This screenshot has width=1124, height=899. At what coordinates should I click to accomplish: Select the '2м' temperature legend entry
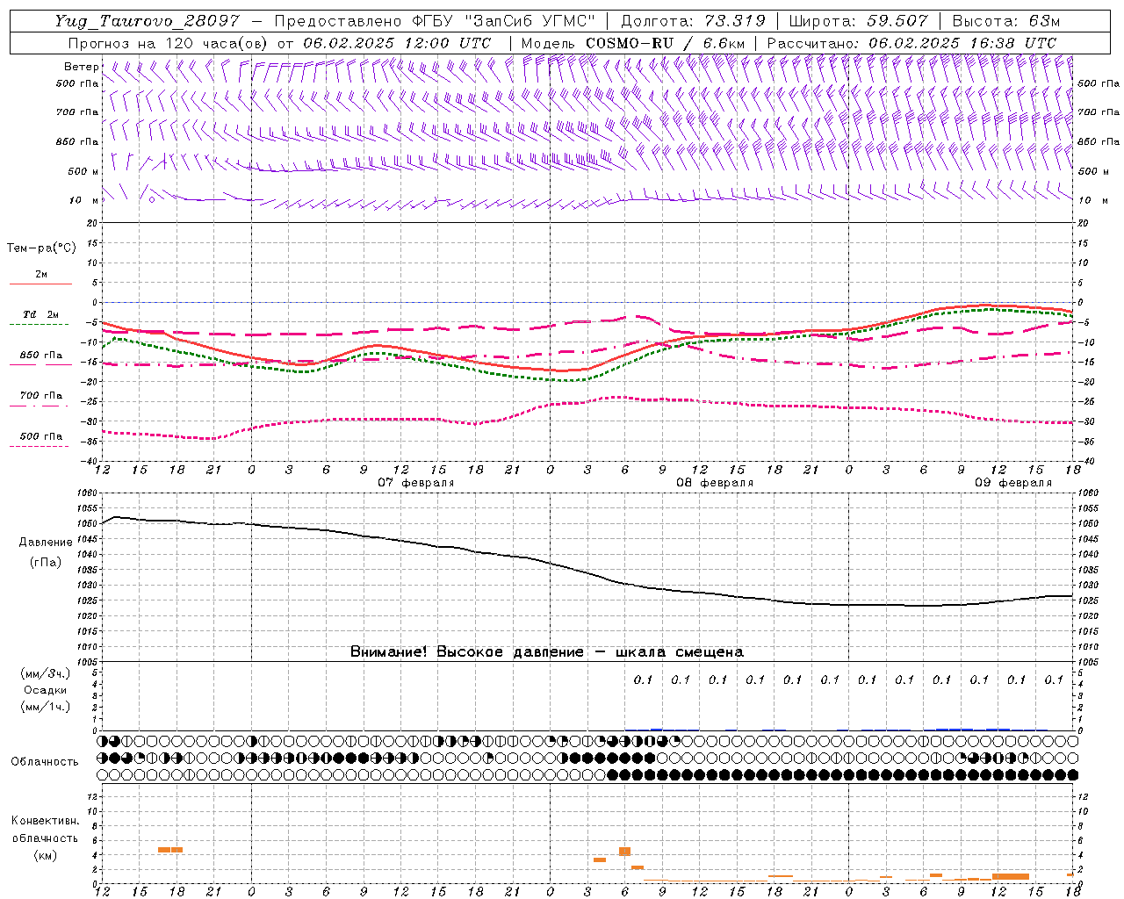click(41, 275)
